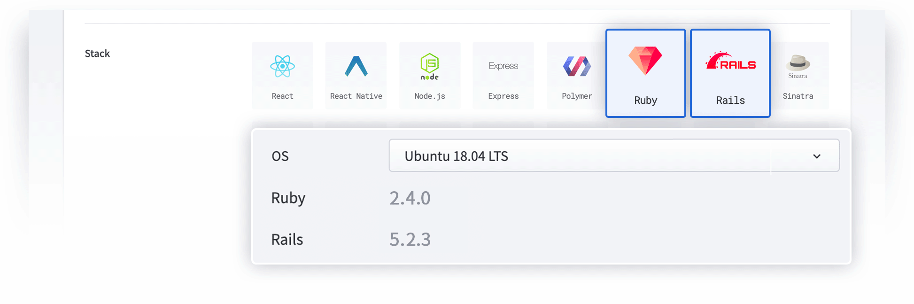The image size is (914, 304).
Task: Select the Sinatra stack card
Action: coord(798,76)
